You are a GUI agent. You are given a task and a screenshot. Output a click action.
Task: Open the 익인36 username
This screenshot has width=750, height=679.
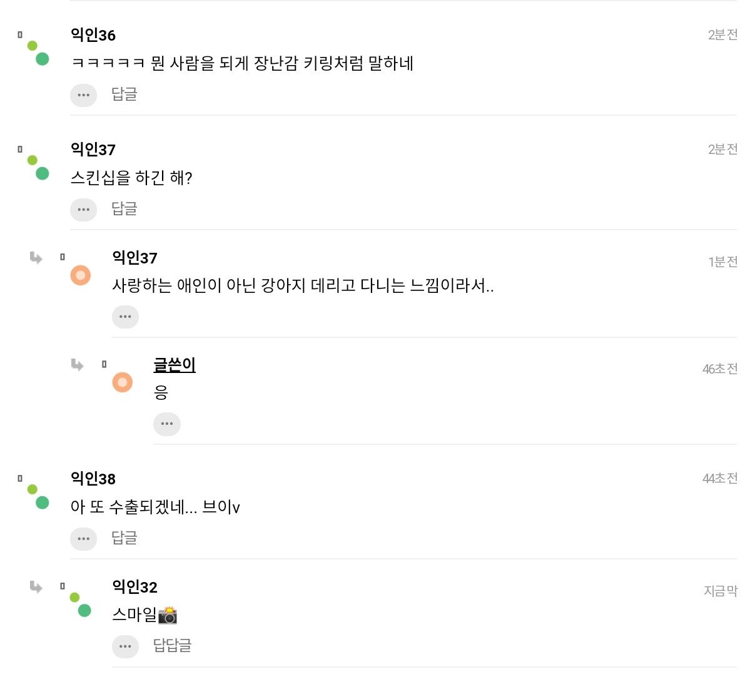93,35
